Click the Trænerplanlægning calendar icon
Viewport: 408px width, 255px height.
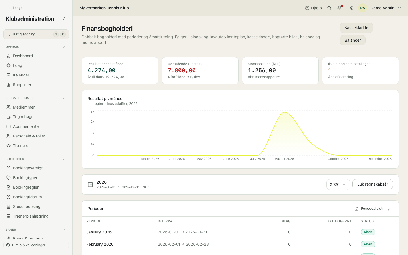[8, 216]
